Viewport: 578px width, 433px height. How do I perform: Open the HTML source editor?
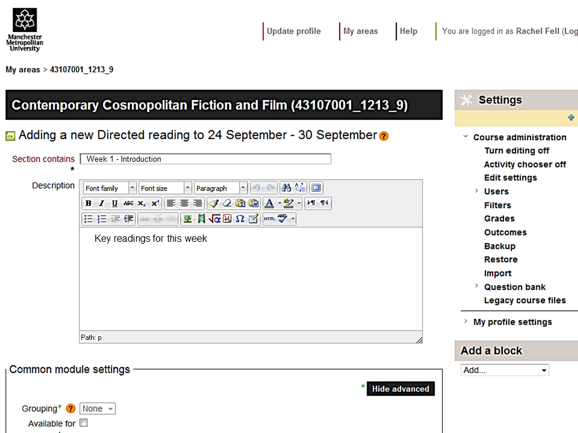[269, 219]
